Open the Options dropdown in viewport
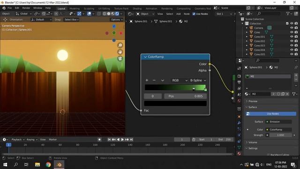This screenshot has width=300, height=169. [116, 20]
